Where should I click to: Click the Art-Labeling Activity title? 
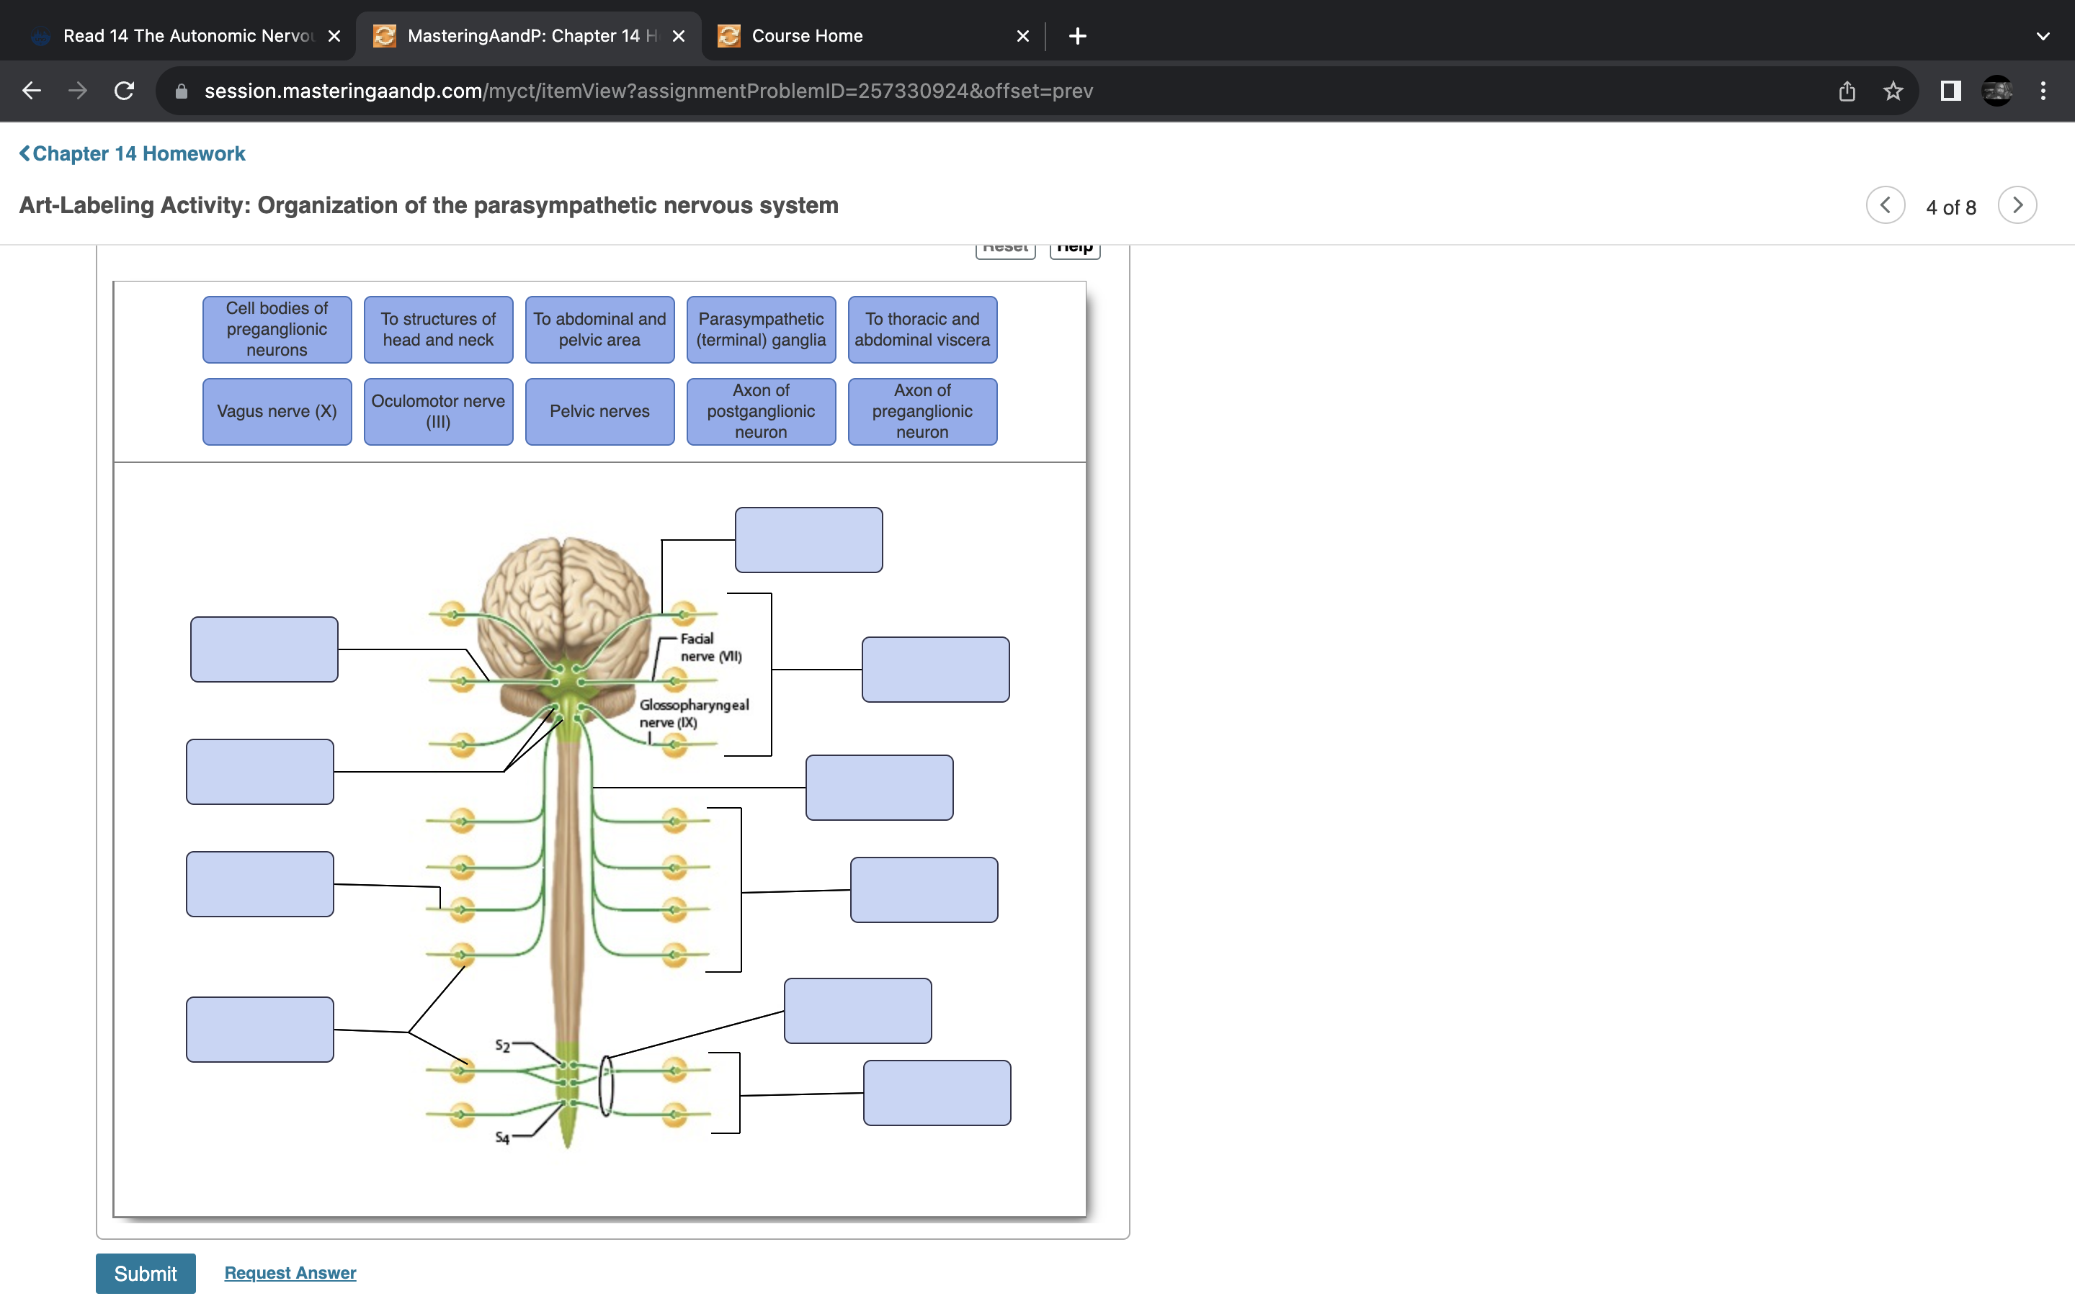429,206
